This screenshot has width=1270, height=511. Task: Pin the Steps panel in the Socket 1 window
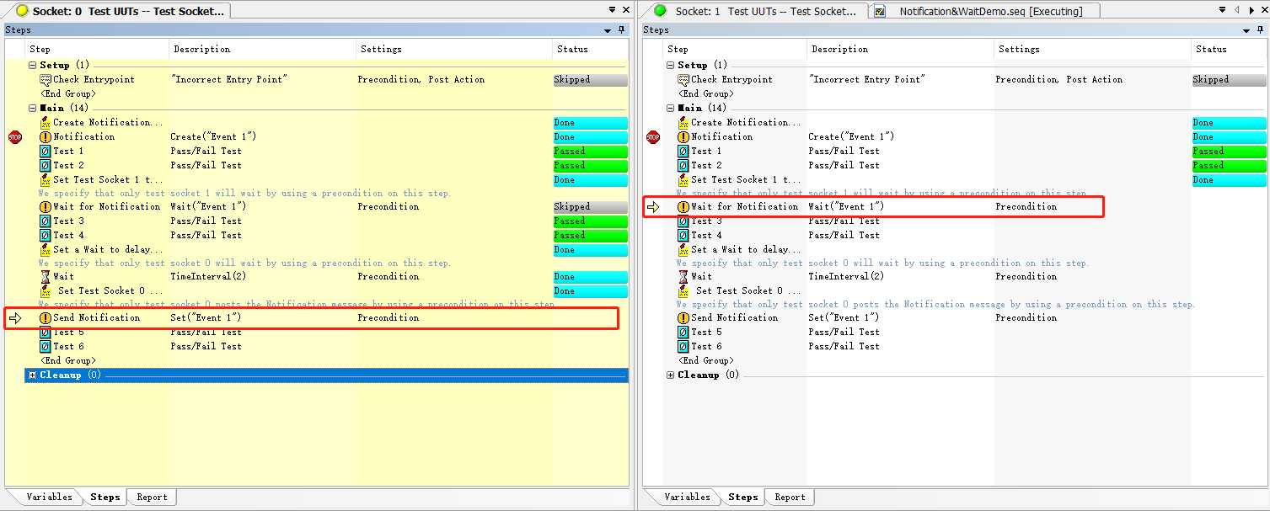(x=1260, y=29)
